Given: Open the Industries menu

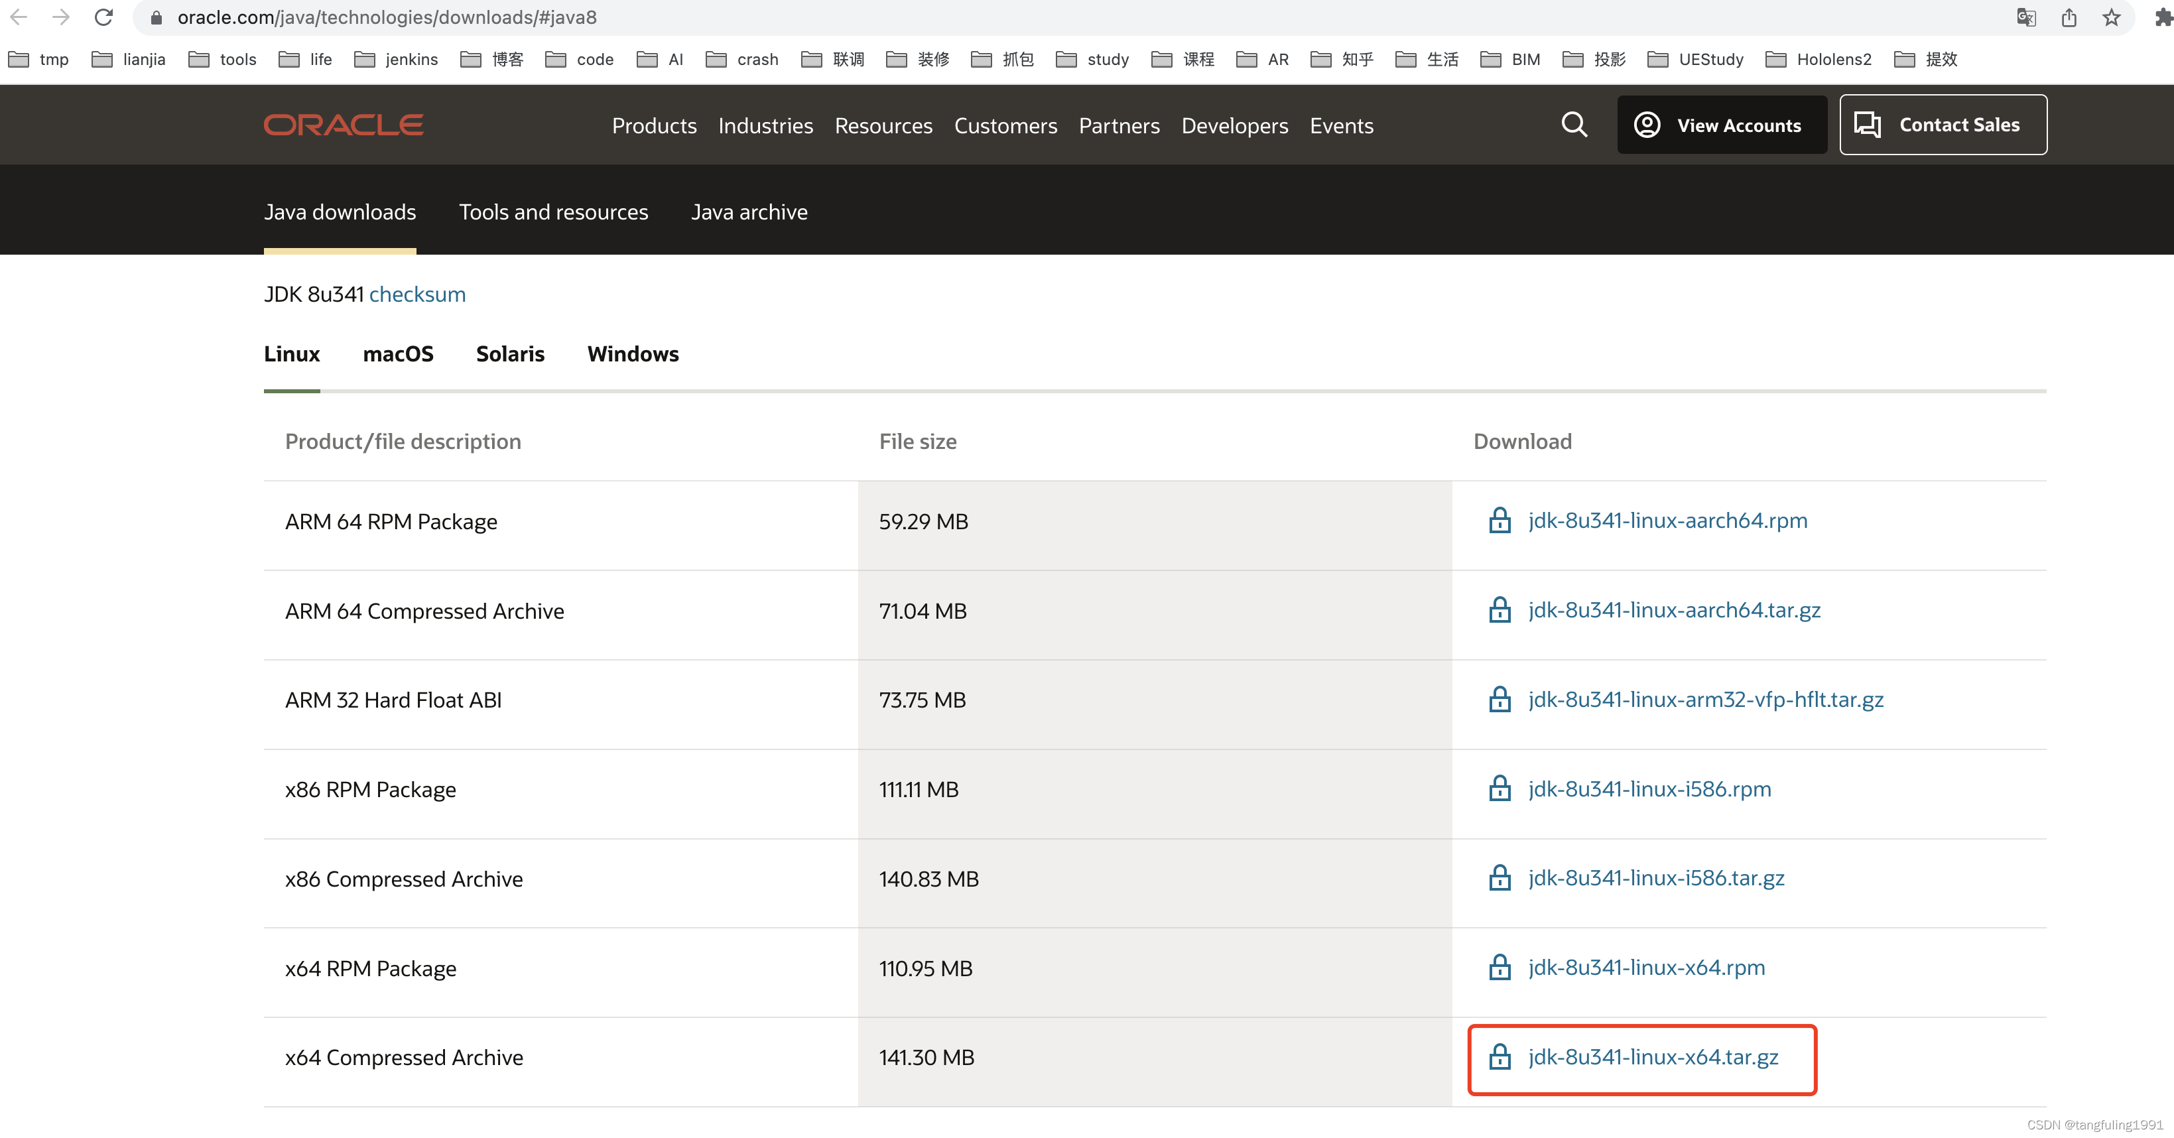Looking at the screenshot, I should pyautogui.click(x=765, y=126).
